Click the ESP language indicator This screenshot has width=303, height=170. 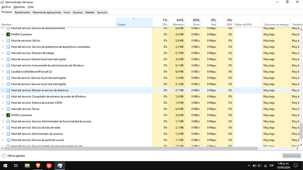tap(271, 166)
